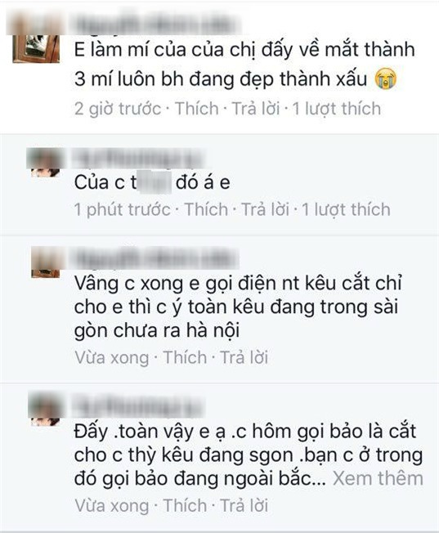Open last commenter's profile avatar
This screenshot has width=439, height=533.
pos(46,410)
